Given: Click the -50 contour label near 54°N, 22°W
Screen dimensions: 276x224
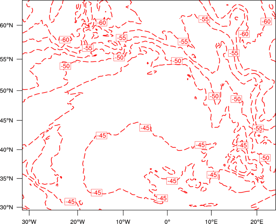Looking at the screenshot, I should (65, 66).
